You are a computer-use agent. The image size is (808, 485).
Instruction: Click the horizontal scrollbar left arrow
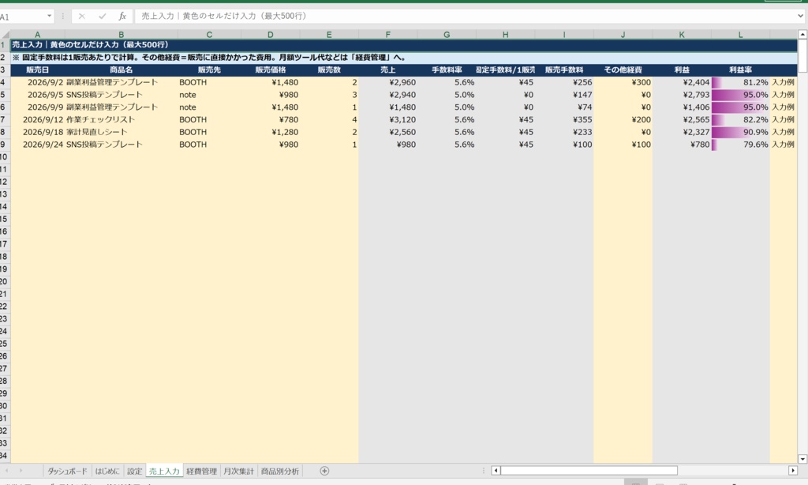click(x=496, y=471)
